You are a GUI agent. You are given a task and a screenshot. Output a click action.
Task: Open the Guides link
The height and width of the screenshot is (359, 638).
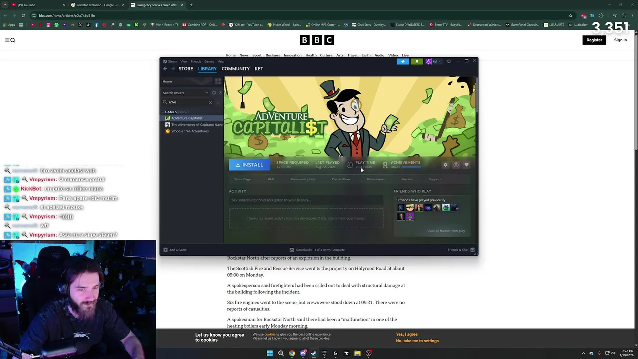click(406, 179)
